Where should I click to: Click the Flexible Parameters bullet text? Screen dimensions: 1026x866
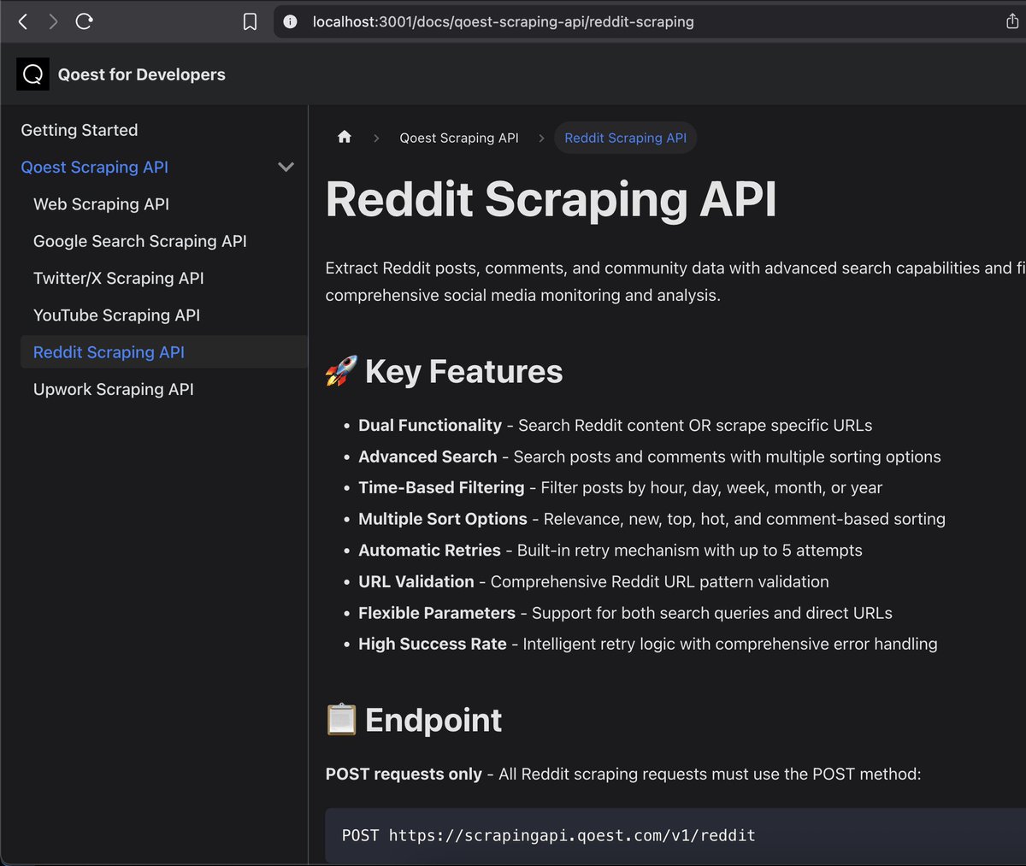(625, 613)
